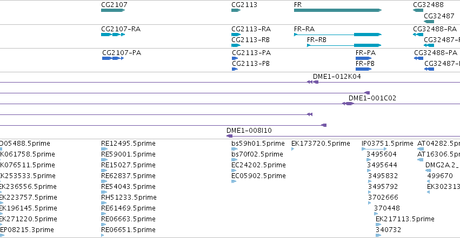Click the bs70f02.5prime EST label
The width and height of the screenshot is (460, 238).
(x=257, y=154)
